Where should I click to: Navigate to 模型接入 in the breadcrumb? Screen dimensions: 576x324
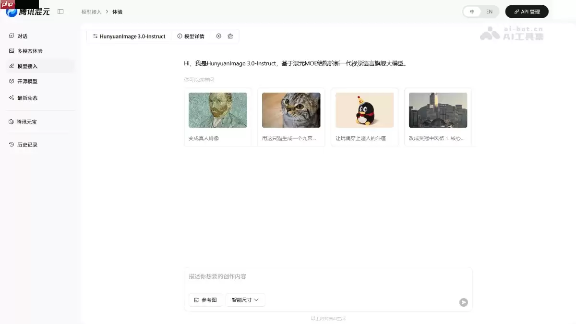click(91, 11)
